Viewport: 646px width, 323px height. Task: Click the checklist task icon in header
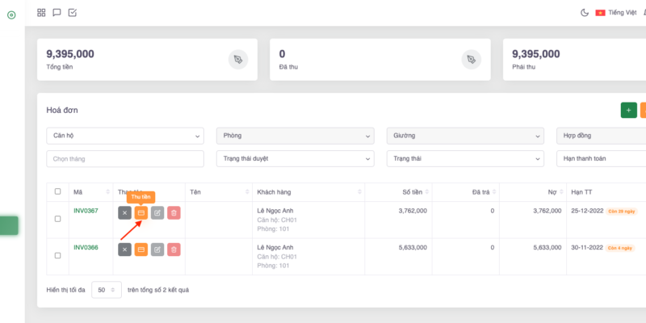pos(72,12)
